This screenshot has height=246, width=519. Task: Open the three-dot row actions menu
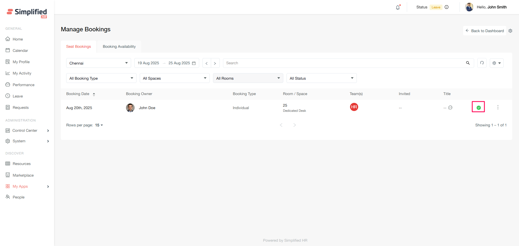[x=498, y=107]
